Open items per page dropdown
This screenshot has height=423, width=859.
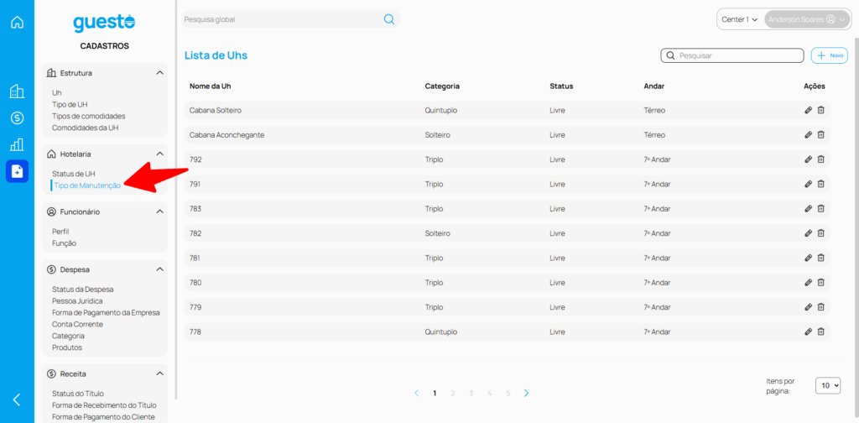827,385
